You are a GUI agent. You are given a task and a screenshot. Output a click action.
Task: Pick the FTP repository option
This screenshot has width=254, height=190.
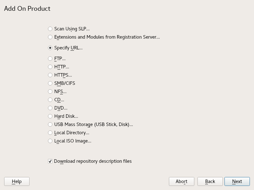tap(50, 59)
